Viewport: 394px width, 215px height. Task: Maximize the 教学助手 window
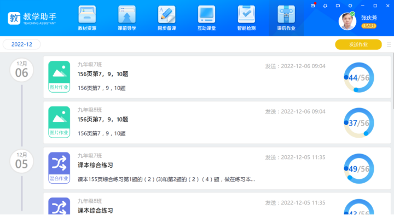pyautogui.click(x=375, y=5)
